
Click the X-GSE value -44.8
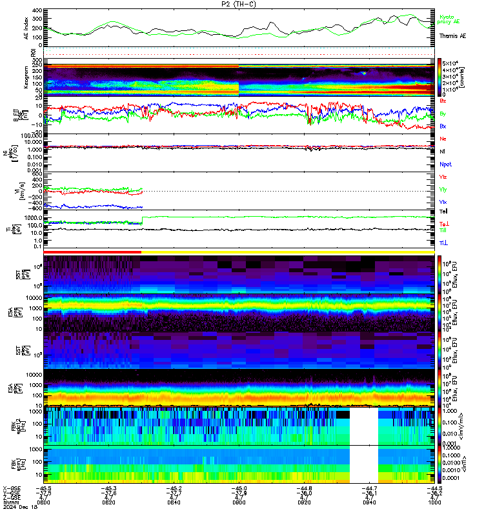(x=304, y=488)
